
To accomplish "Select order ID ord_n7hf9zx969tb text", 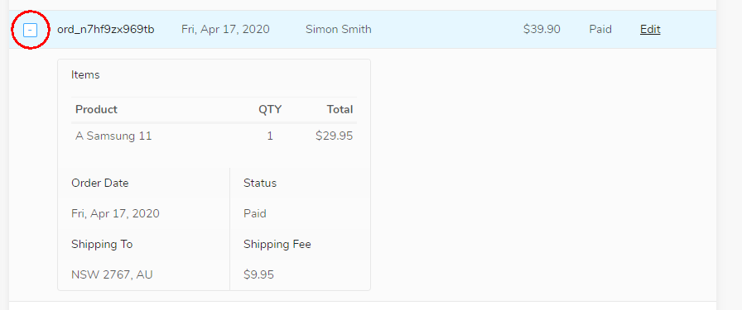I will pyautogui.click(x=105, y=29).
